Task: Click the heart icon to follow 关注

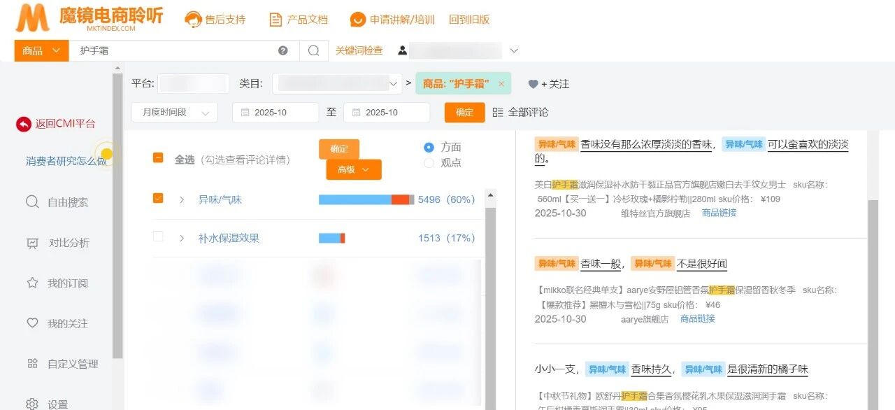Action: pyautogui.click(x=534, y=84)
